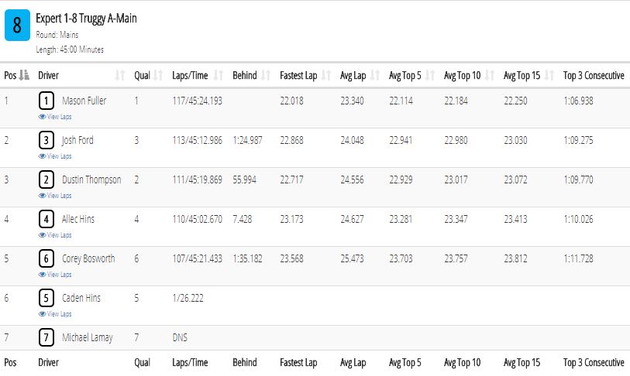View laps for Josh Ford

pos(55,156)
